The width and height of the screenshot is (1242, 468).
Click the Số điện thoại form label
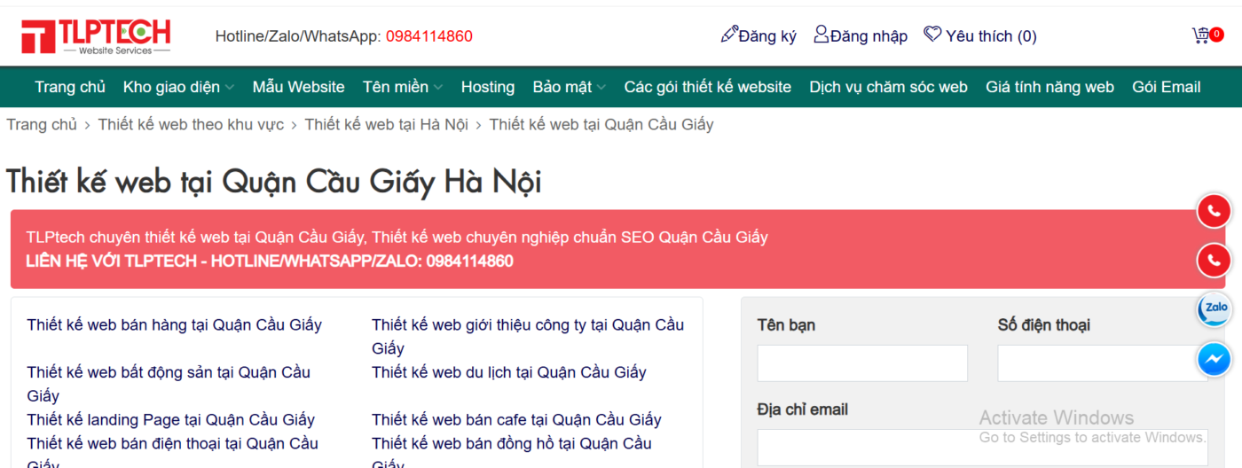[1043, 325]
